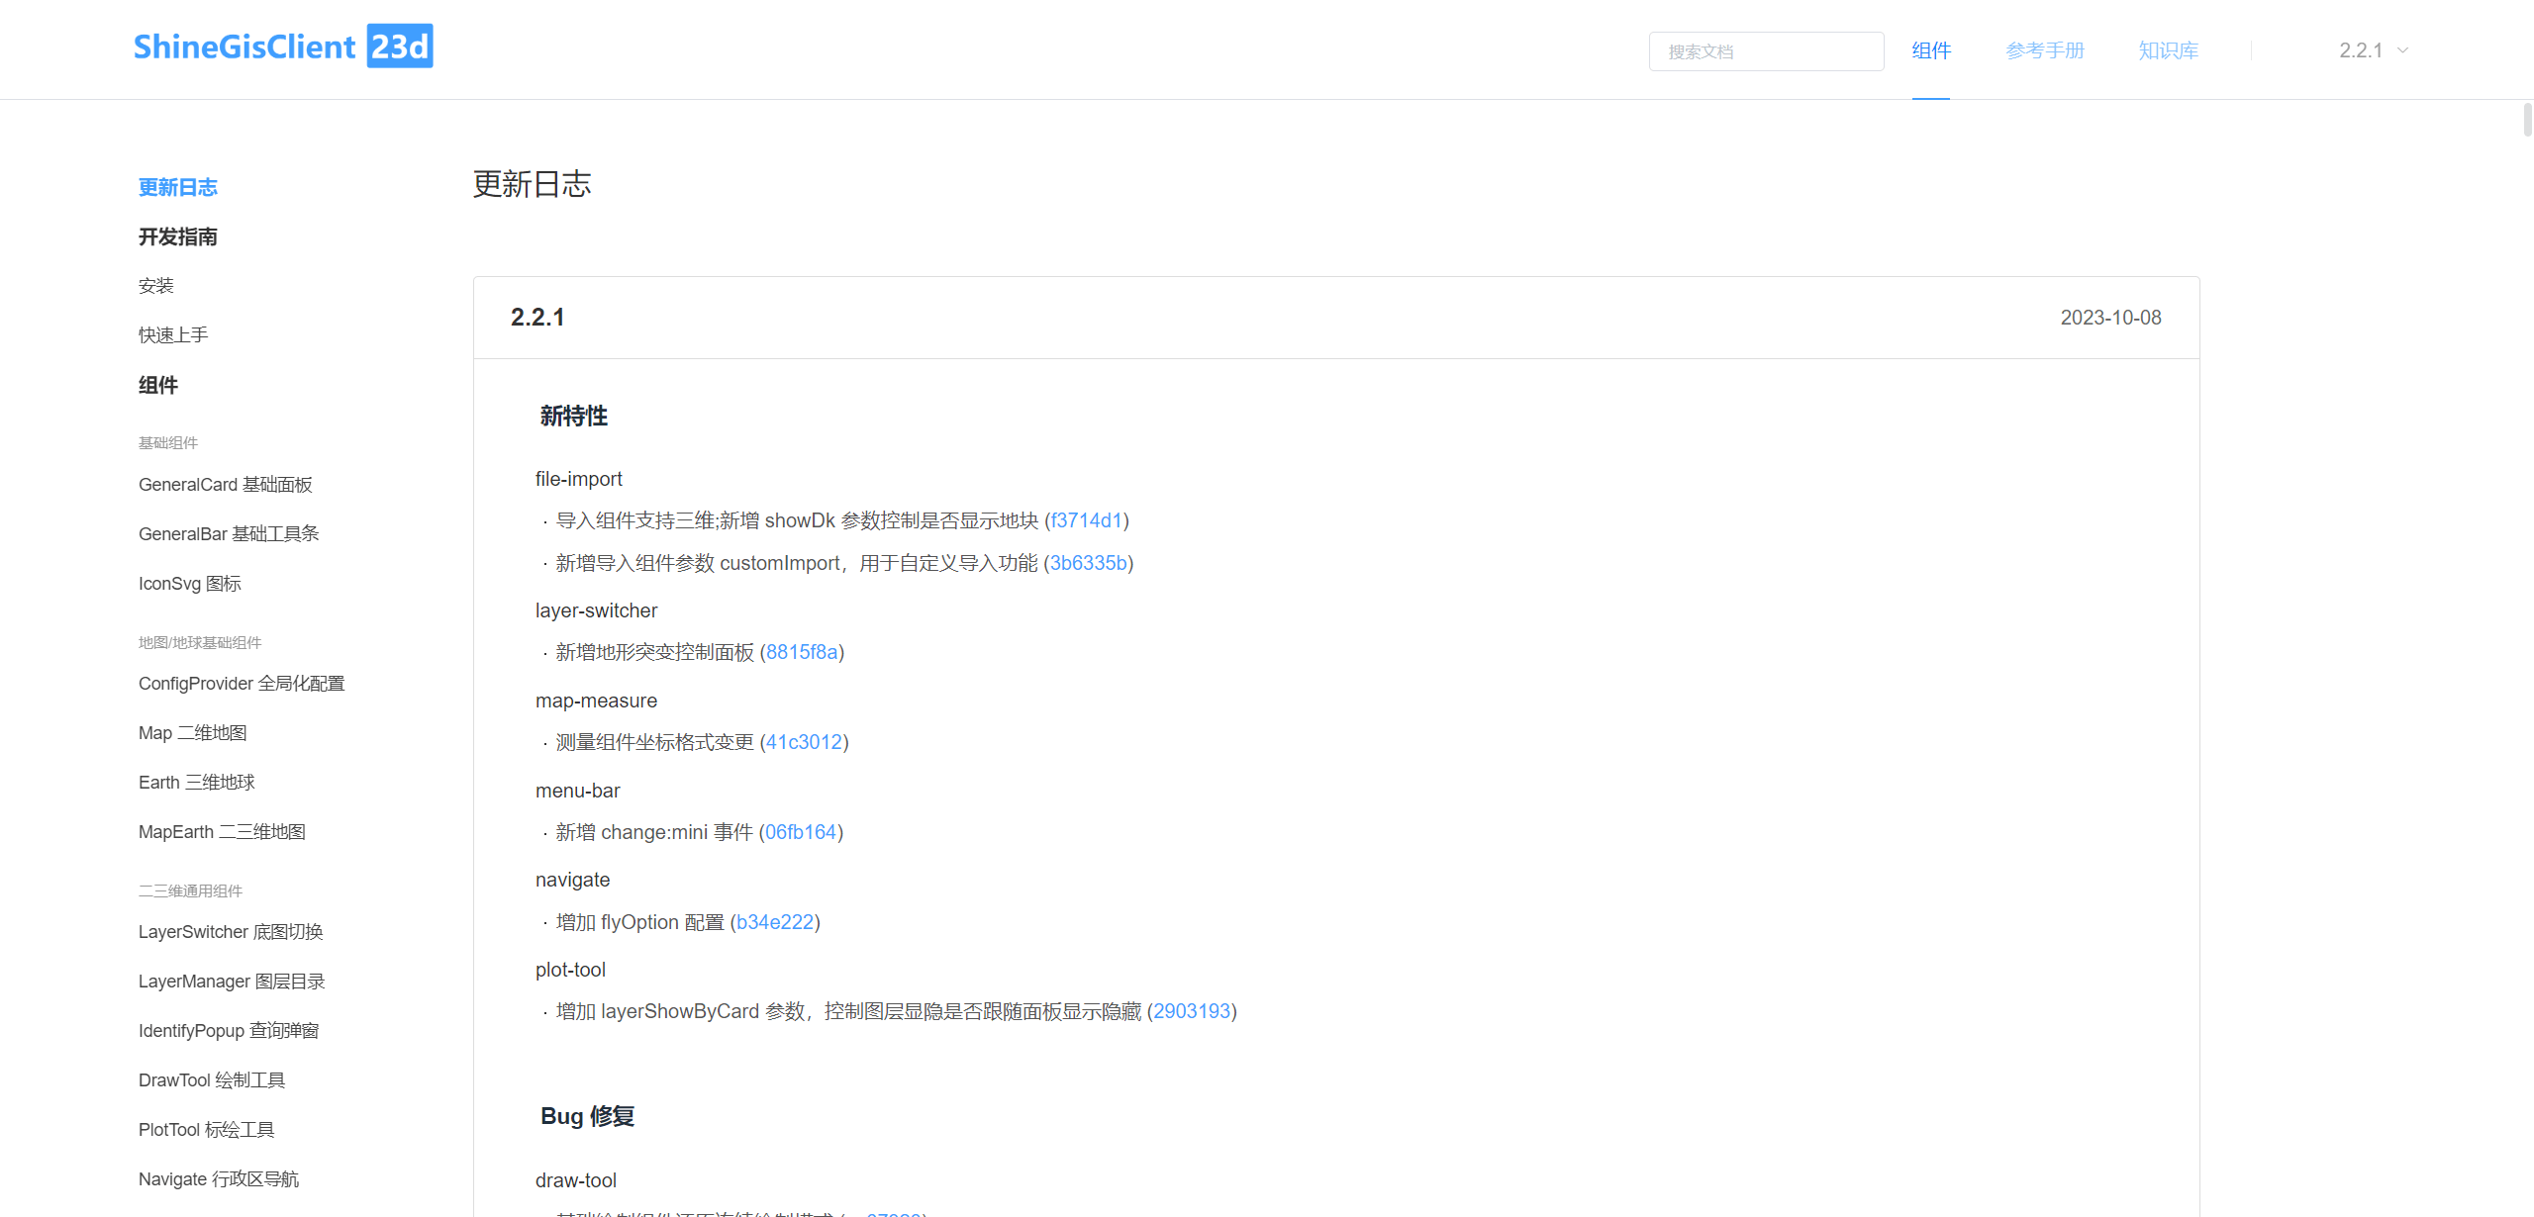Open the 安装 guide page
2534x1217 pixels.
[x=156, y=286]
